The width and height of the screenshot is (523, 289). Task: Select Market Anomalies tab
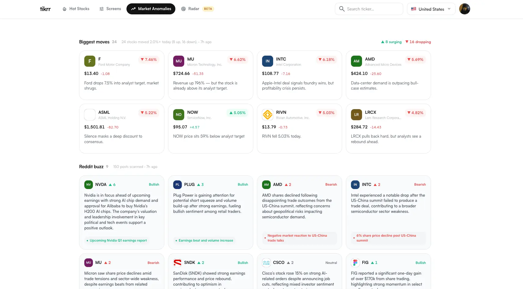pos(151,9)
